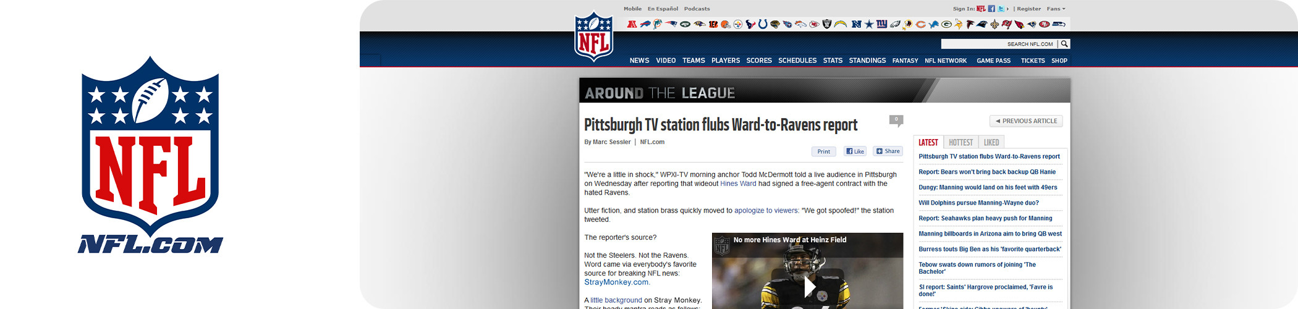
Task: Play the Hines Ward video
Action: point(809,286)
